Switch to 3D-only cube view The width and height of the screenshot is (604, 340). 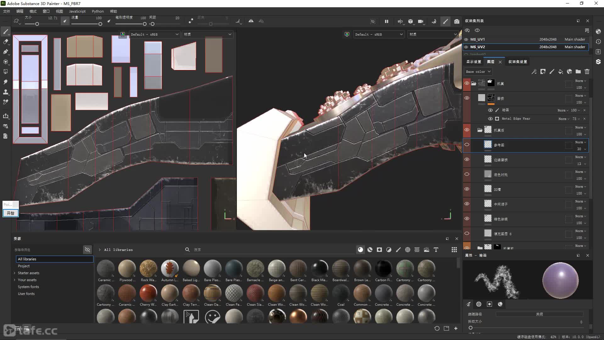click(x=411, y=21)
